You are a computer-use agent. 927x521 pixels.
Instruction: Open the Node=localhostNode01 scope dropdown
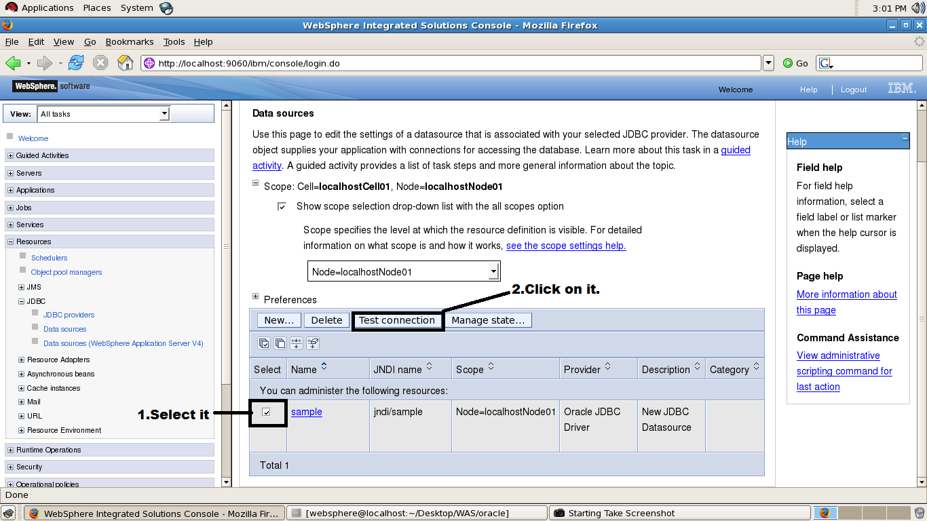coord(404,271)
